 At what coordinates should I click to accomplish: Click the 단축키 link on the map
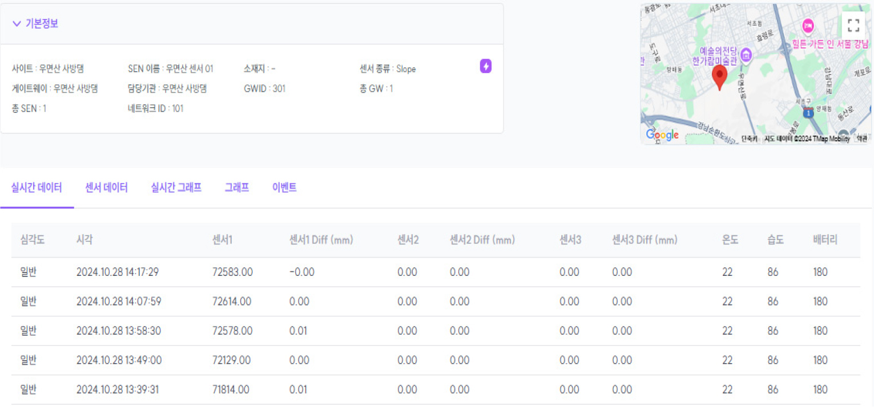(749, 139)
